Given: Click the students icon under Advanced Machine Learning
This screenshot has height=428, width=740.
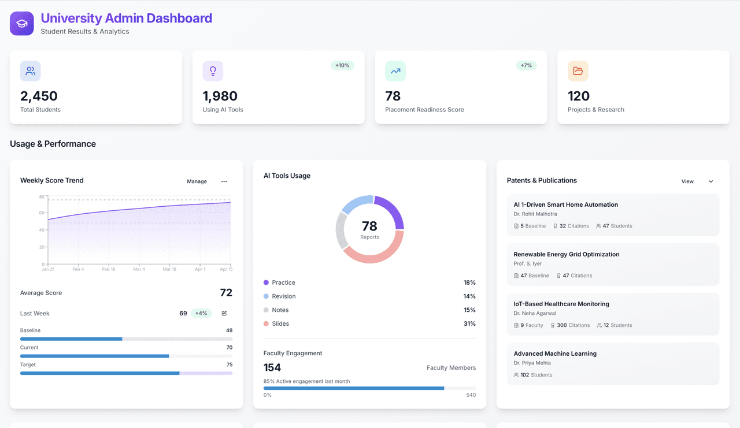Looking at the screenshot, I should (516, 375).
